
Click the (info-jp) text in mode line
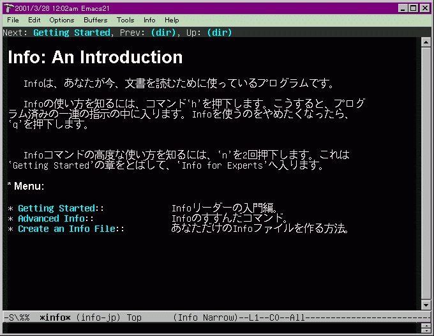[98, 317]
